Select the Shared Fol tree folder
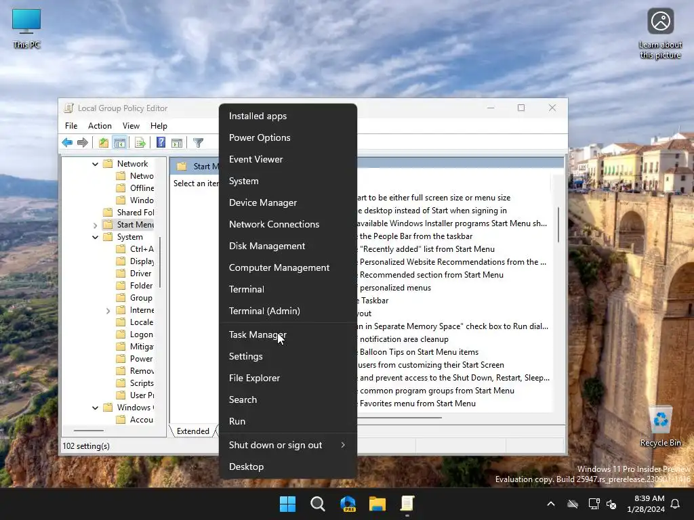This screenshot has height=520, width=694. tap(128, 212)
